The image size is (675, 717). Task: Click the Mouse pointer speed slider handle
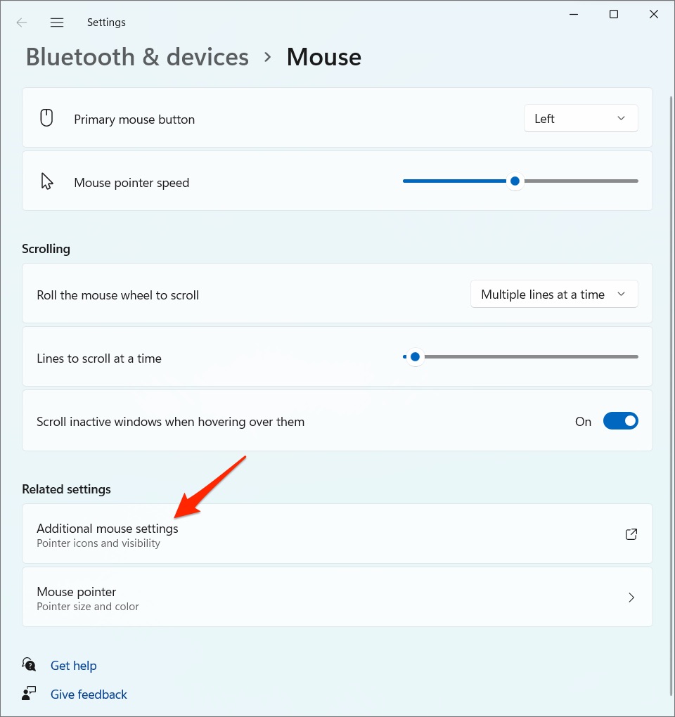(515, 181)
